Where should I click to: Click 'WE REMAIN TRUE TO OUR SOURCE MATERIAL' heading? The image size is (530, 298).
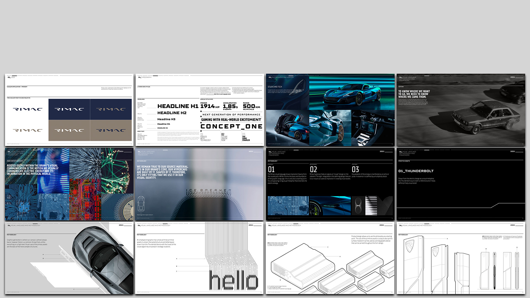[x=163, y=172]
